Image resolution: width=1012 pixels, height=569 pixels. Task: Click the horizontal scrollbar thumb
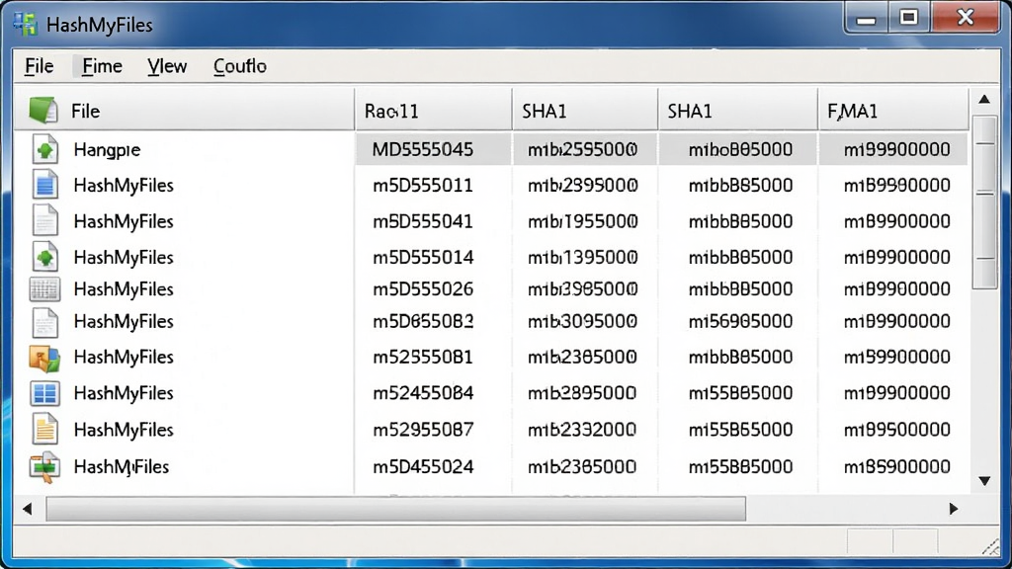pos(395,509)
